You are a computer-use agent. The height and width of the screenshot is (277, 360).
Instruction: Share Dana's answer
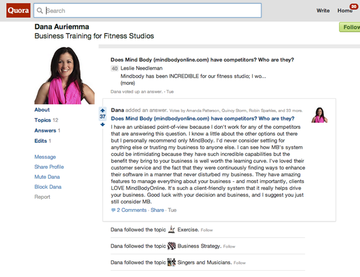(x=157, y=210)
